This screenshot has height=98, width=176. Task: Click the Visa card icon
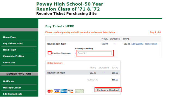57,91
